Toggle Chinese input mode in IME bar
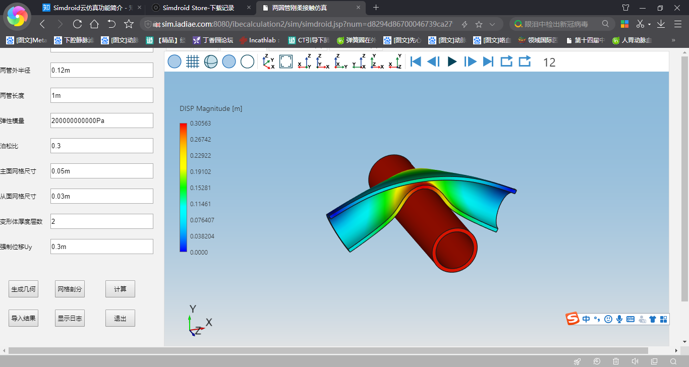 point(586,319)
